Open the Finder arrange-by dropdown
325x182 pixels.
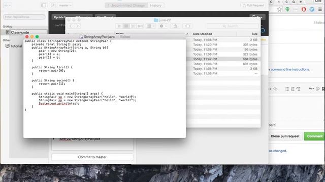click(151, 26)
